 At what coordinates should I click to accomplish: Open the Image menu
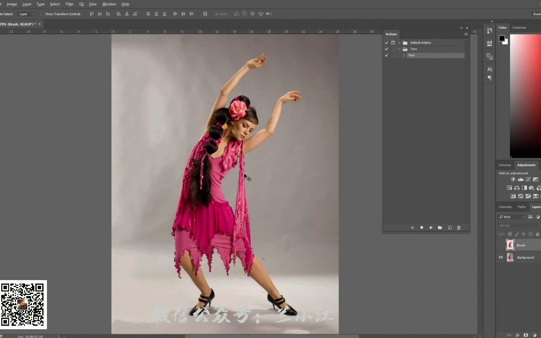click(x=12, y=4)
